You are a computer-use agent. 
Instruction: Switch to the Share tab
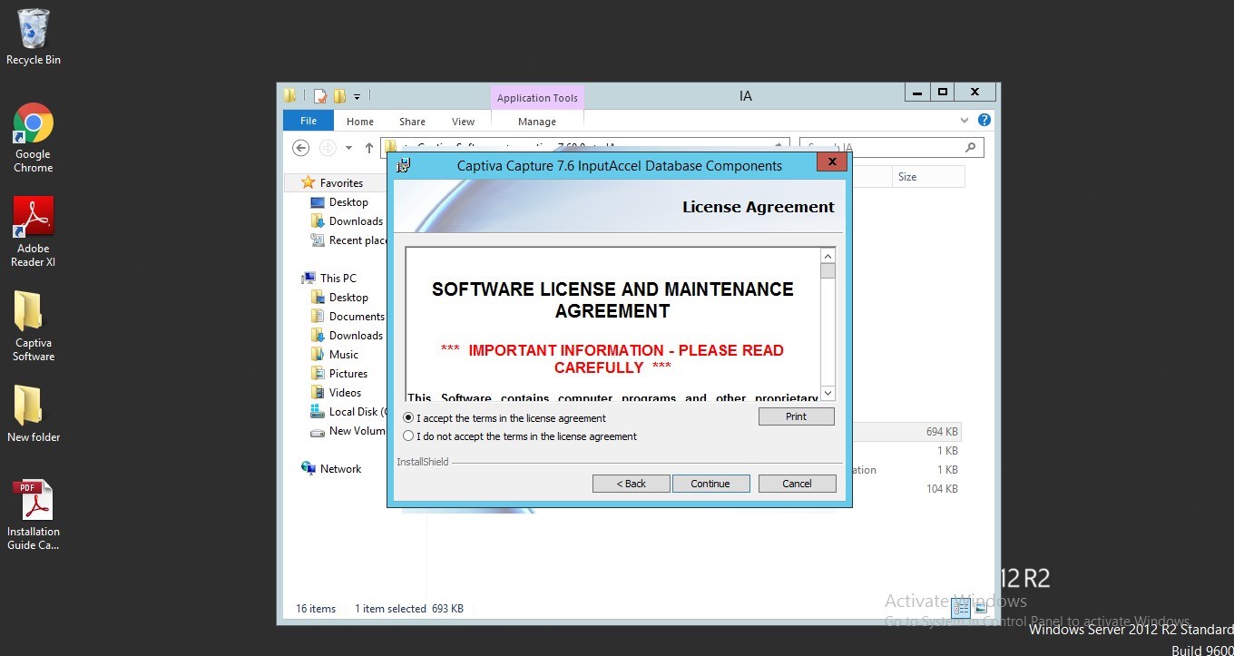tap(412, 120)
